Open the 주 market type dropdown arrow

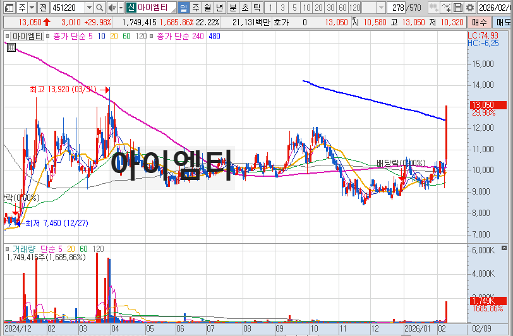click(32, 7)
